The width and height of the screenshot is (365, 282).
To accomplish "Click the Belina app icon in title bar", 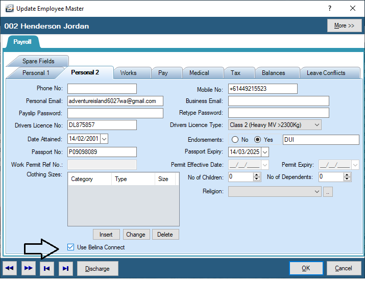I will click(10, 8).
